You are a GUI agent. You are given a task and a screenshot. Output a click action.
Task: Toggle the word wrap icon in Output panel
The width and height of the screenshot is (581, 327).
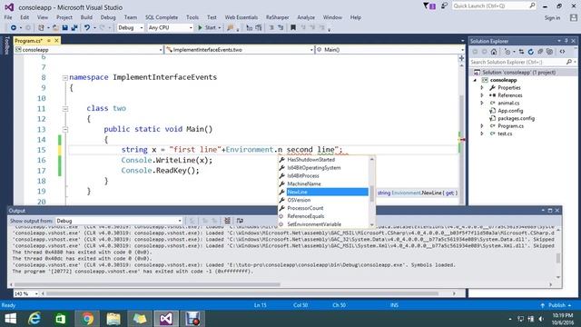tap(240, 221)
